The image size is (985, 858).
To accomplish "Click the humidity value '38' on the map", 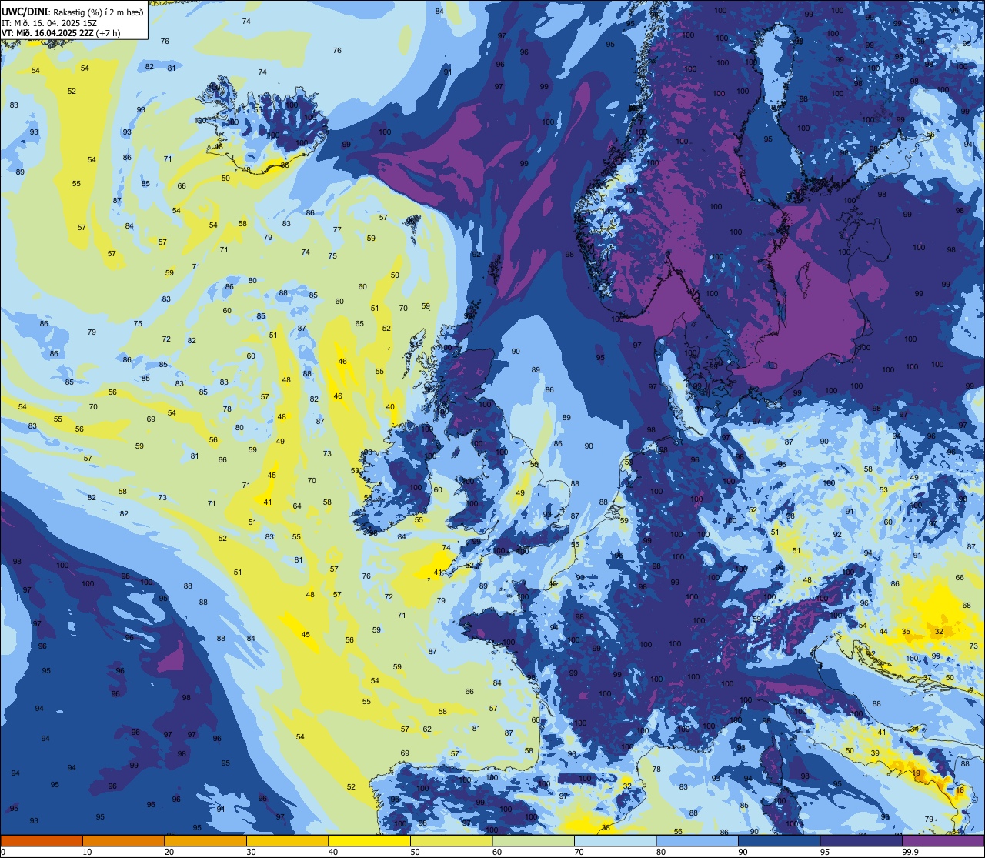I will tap(606, 828).
